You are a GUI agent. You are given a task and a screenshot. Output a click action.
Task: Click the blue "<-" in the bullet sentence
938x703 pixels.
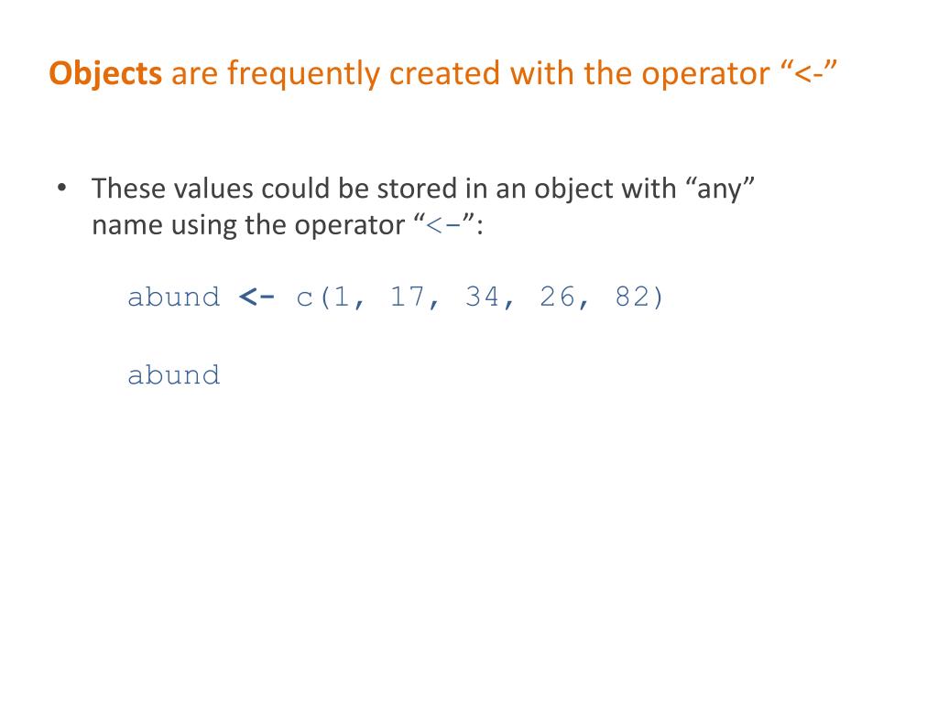click(444, 225)
